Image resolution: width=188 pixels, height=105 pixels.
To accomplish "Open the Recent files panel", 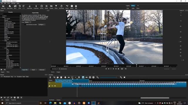I will [42, 7].
